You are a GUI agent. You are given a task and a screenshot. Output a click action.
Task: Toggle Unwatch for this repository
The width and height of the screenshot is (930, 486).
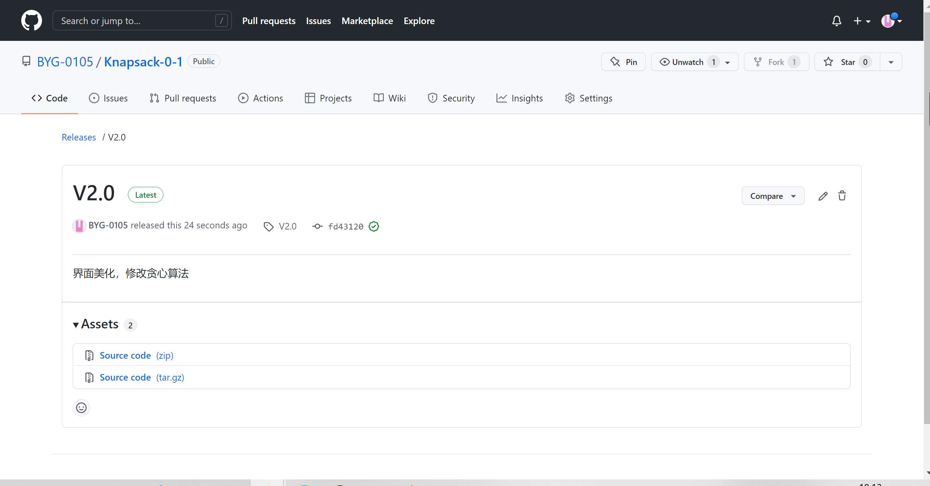click(x=688, y=62)
